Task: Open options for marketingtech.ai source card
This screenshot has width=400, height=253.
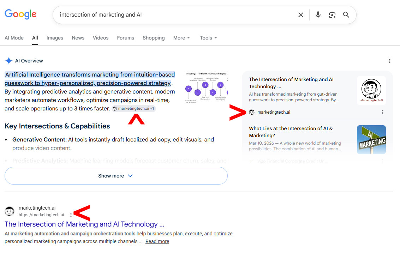Action: click(382, 112)
